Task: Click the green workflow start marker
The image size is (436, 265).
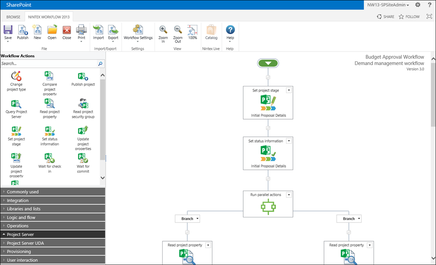Action: (x=268, y=63)
